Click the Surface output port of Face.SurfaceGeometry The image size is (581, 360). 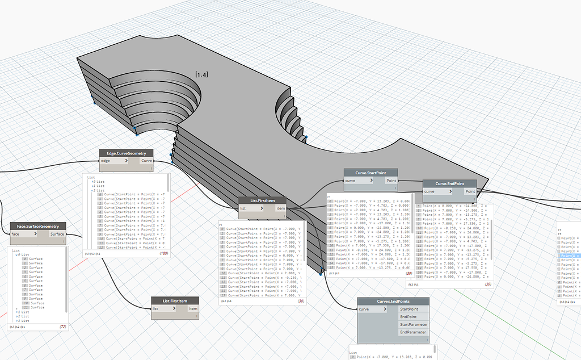56,234
